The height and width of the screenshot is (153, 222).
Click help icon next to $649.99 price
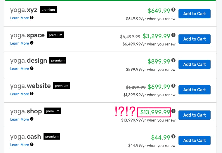[174, 10]
